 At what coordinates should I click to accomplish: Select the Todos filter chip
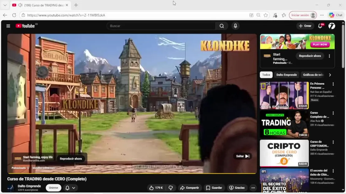tap(266, 75)
